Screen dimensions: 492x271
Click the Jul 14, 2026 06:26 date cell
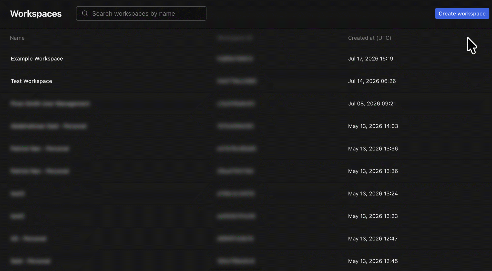pos(372,81)
